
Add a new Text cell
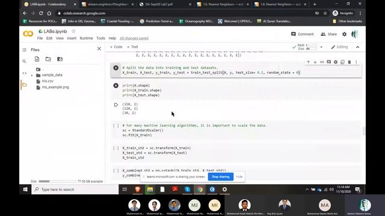pyautogui.click(x=132, y=47)
